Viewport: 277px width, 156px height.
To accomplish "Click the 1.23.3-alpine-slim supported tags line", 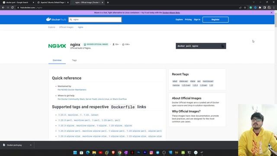I will click(x=110, y=136).
